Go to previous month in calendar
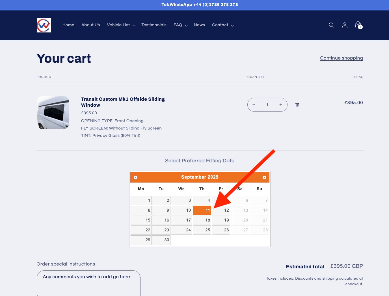This screenshot has width=389, height=296. tap(135, 177)
